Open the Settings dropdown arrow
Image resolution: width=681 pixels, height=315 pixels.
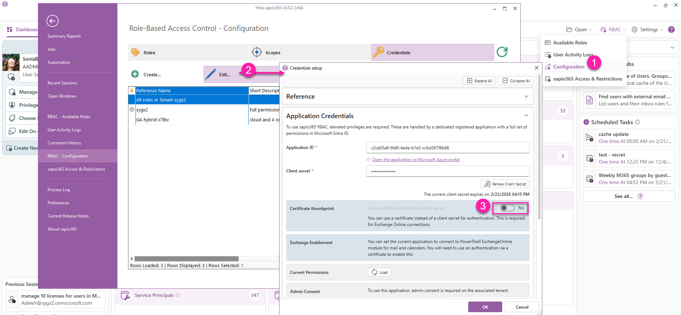(661, 30)
